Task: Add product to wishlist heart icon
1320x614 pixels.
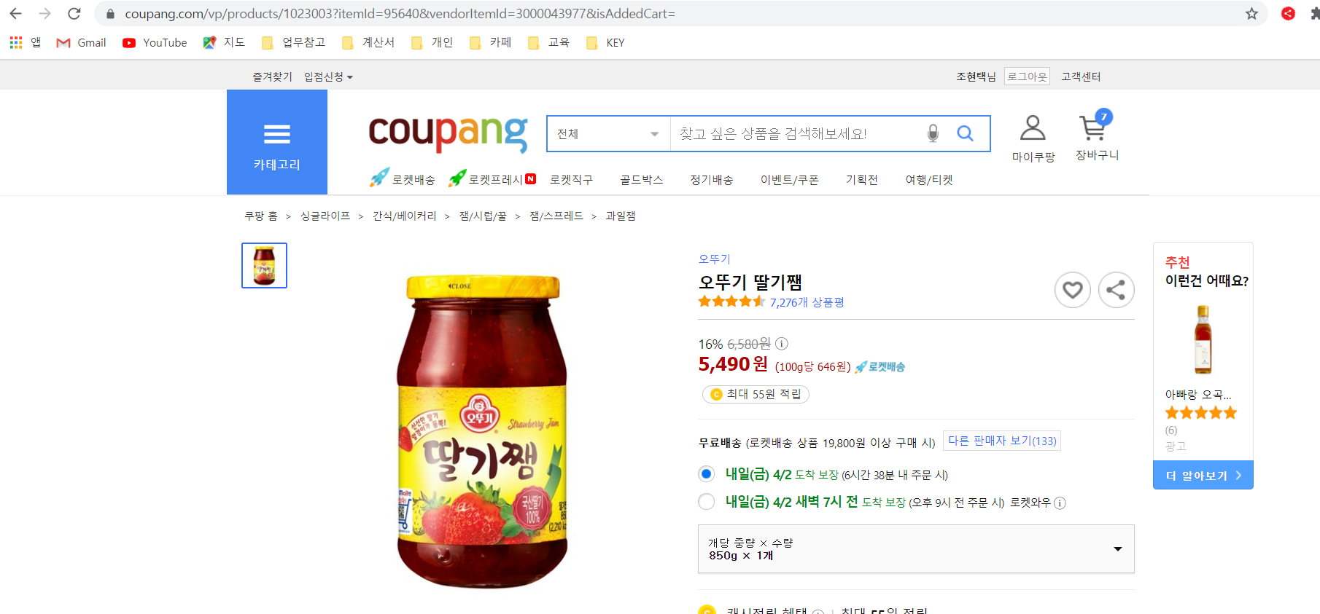Action: click(1073, 290)
